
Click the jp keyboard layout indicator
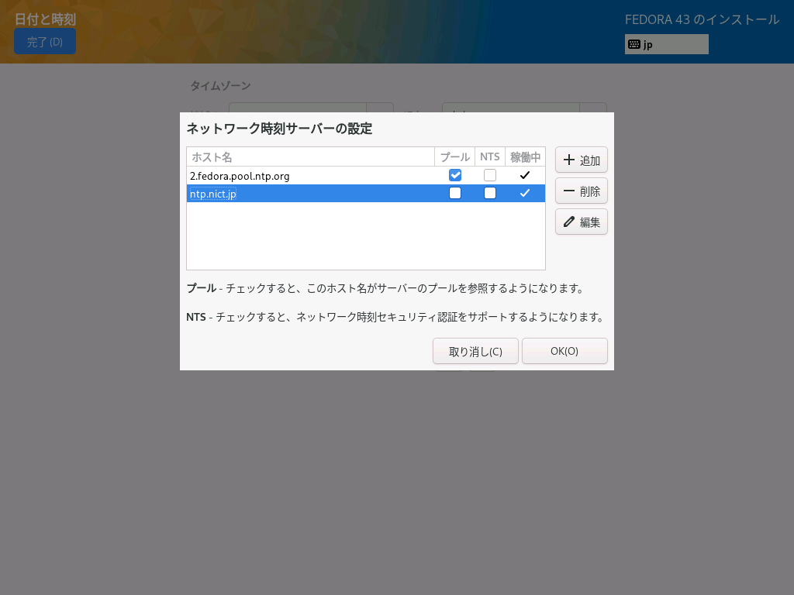(x=666, y=44)
